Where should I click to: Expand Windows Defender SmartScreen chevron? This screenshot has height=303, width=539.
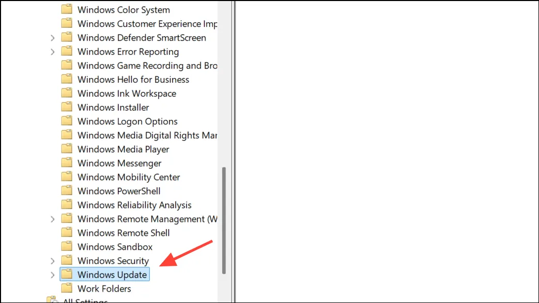[x=53, y=38]
